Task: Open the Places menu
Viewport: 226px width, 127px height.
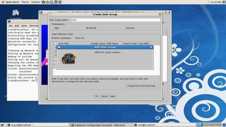Action: (25, 2)
